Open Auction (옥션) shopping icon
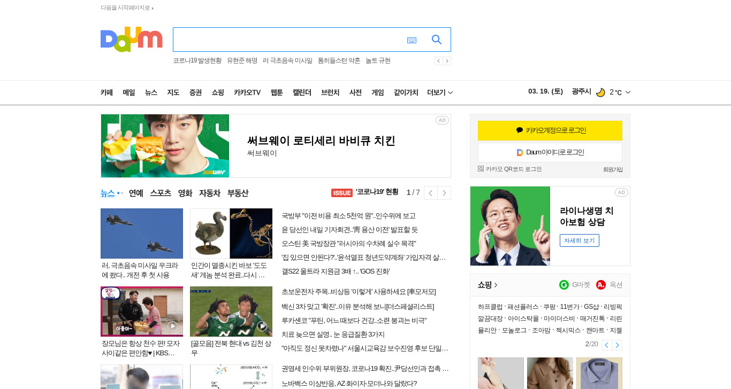The image size is (731, 389). coord(601,285)
